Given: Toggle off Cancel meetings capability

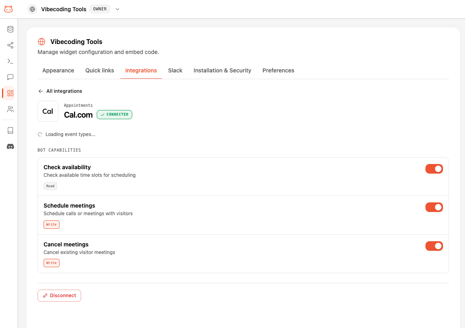Looking at the screenshot, I should tap(434, 246).
